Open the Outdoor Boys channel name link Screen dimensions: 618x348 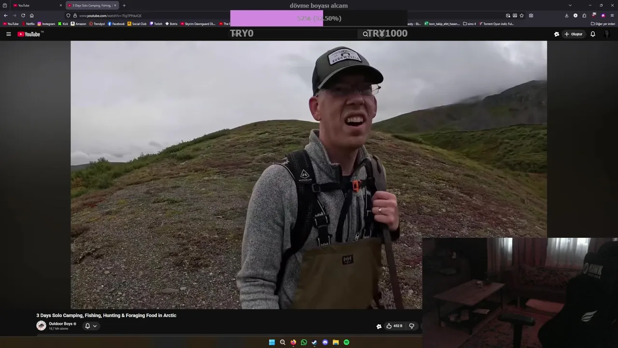[60, 324]
